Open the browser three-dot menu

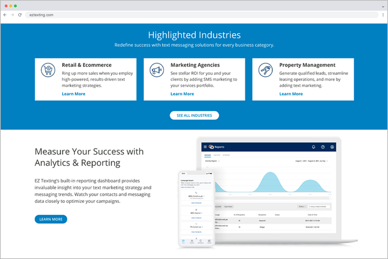383,15
